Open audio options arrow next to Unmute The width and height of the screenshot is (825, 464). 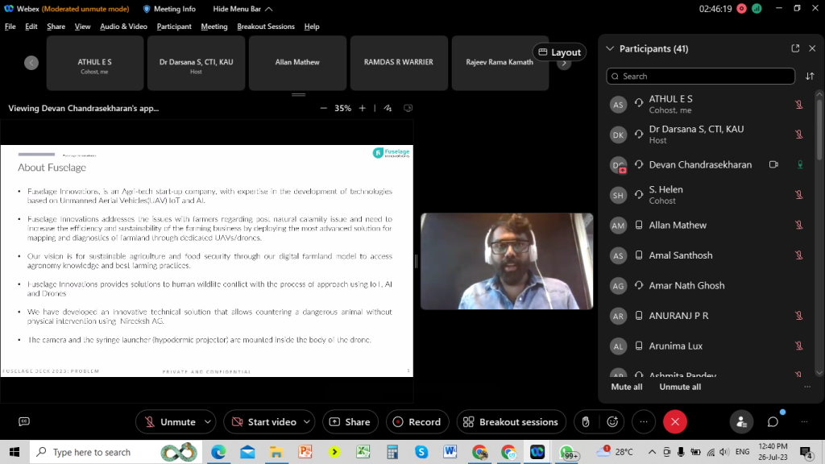coord(208,422)
